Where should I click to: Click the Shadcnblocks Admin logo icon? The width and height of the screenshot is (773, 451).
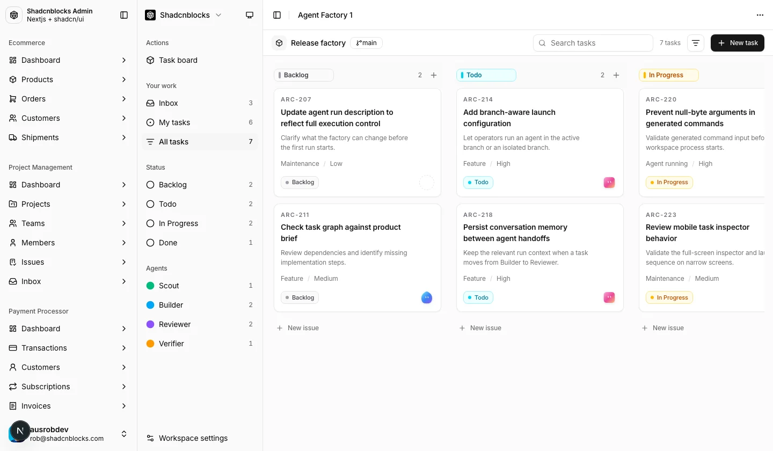pyautogui.click(x=14, y=15)
